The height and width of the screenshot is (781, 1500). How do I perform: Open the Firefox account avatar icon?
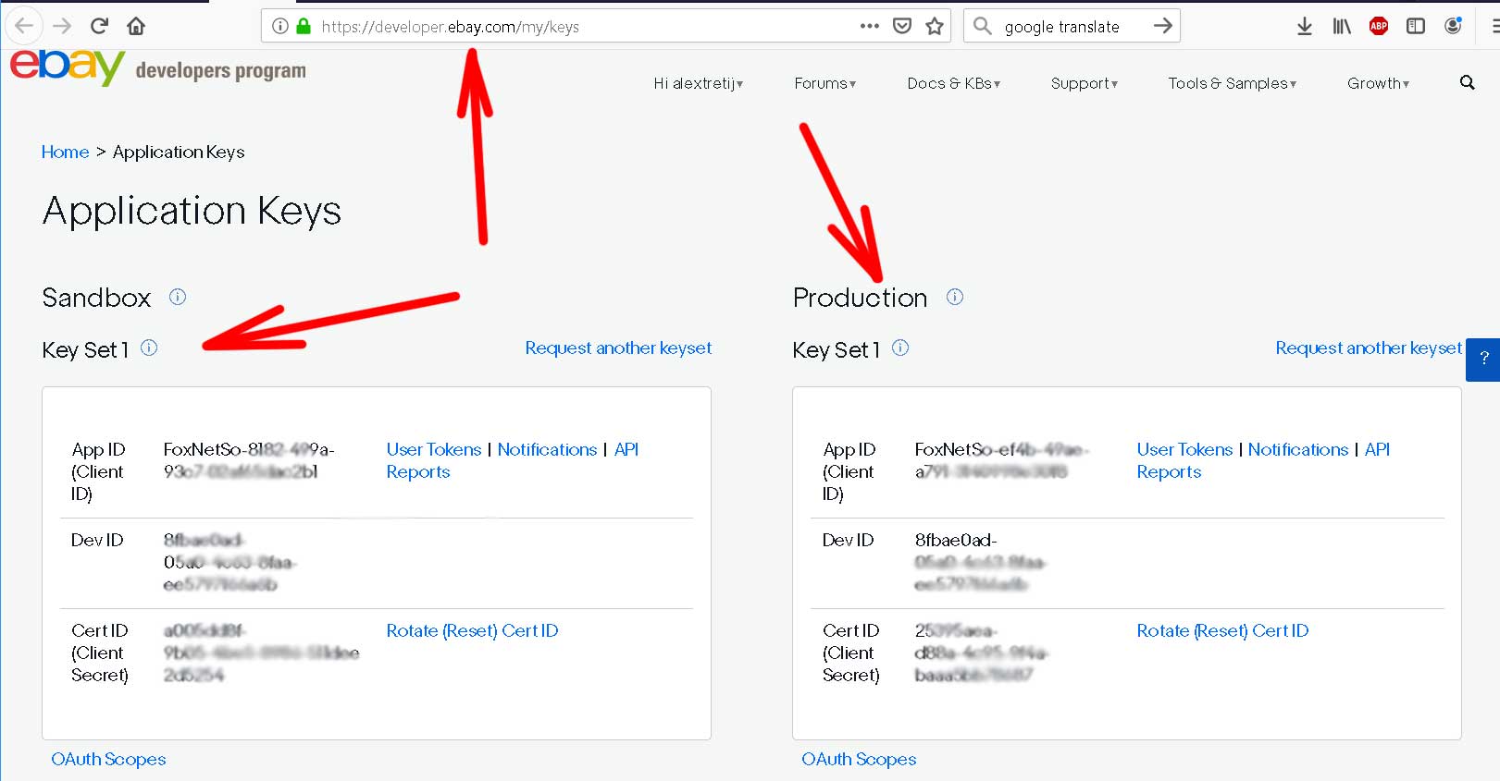[1453, 26]
